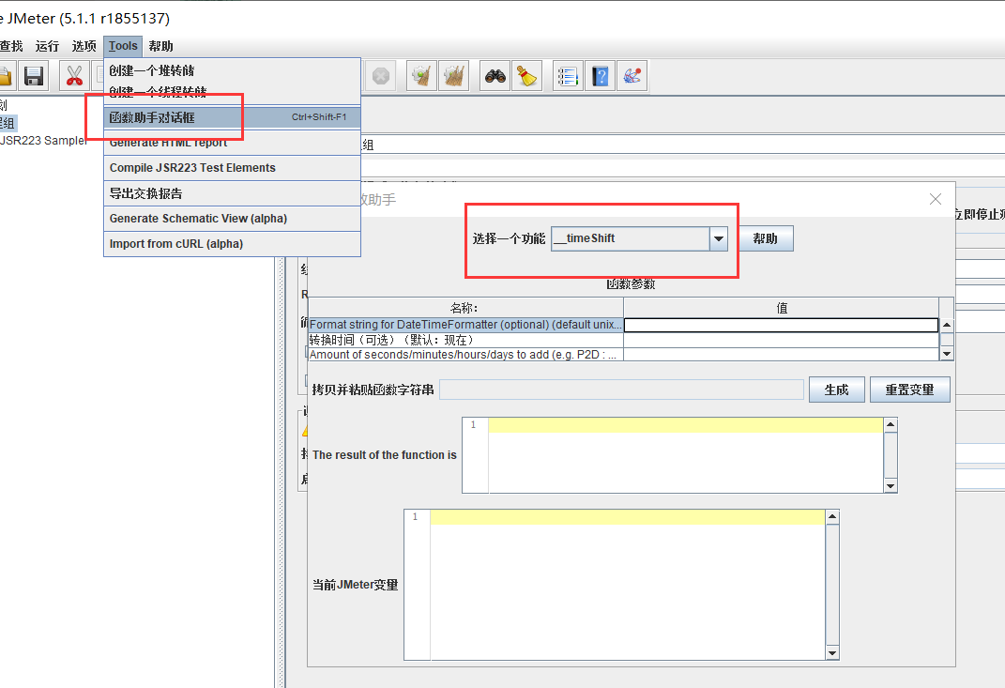
Task: Click the Clear broom-with-gear toolbar icon
Action: point(421,76)
